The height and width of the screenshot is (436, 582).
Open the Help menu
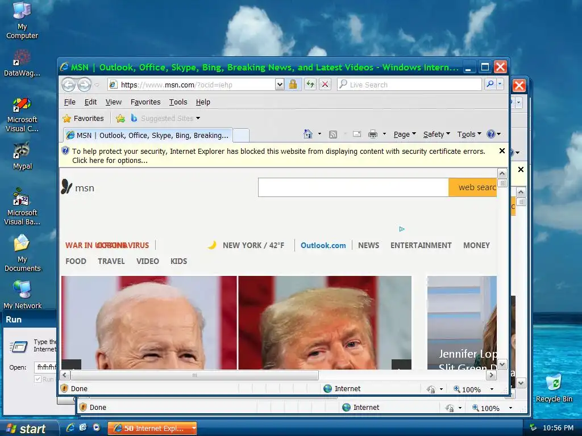203,102
